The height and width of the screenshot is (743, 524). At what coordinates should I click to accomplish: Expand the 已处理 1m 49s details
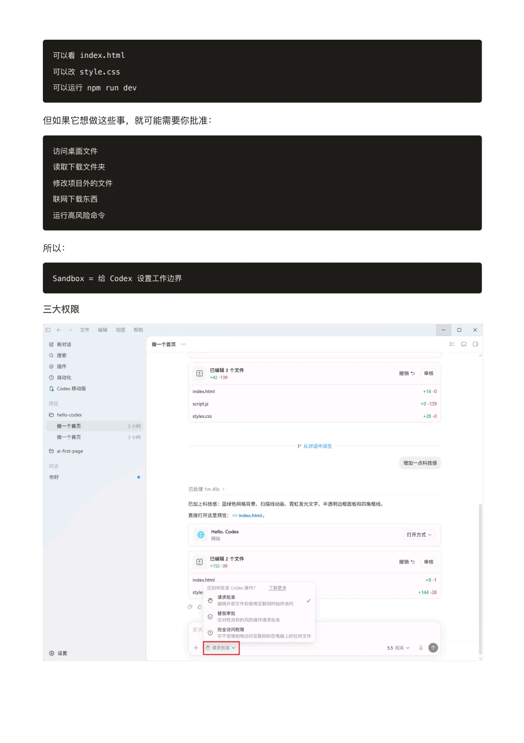[206, 489]
